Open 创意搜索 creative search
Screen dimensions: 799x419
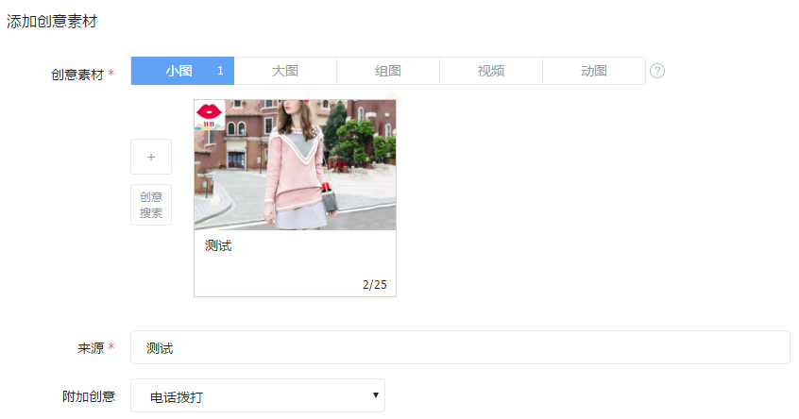tap(151, 205)
